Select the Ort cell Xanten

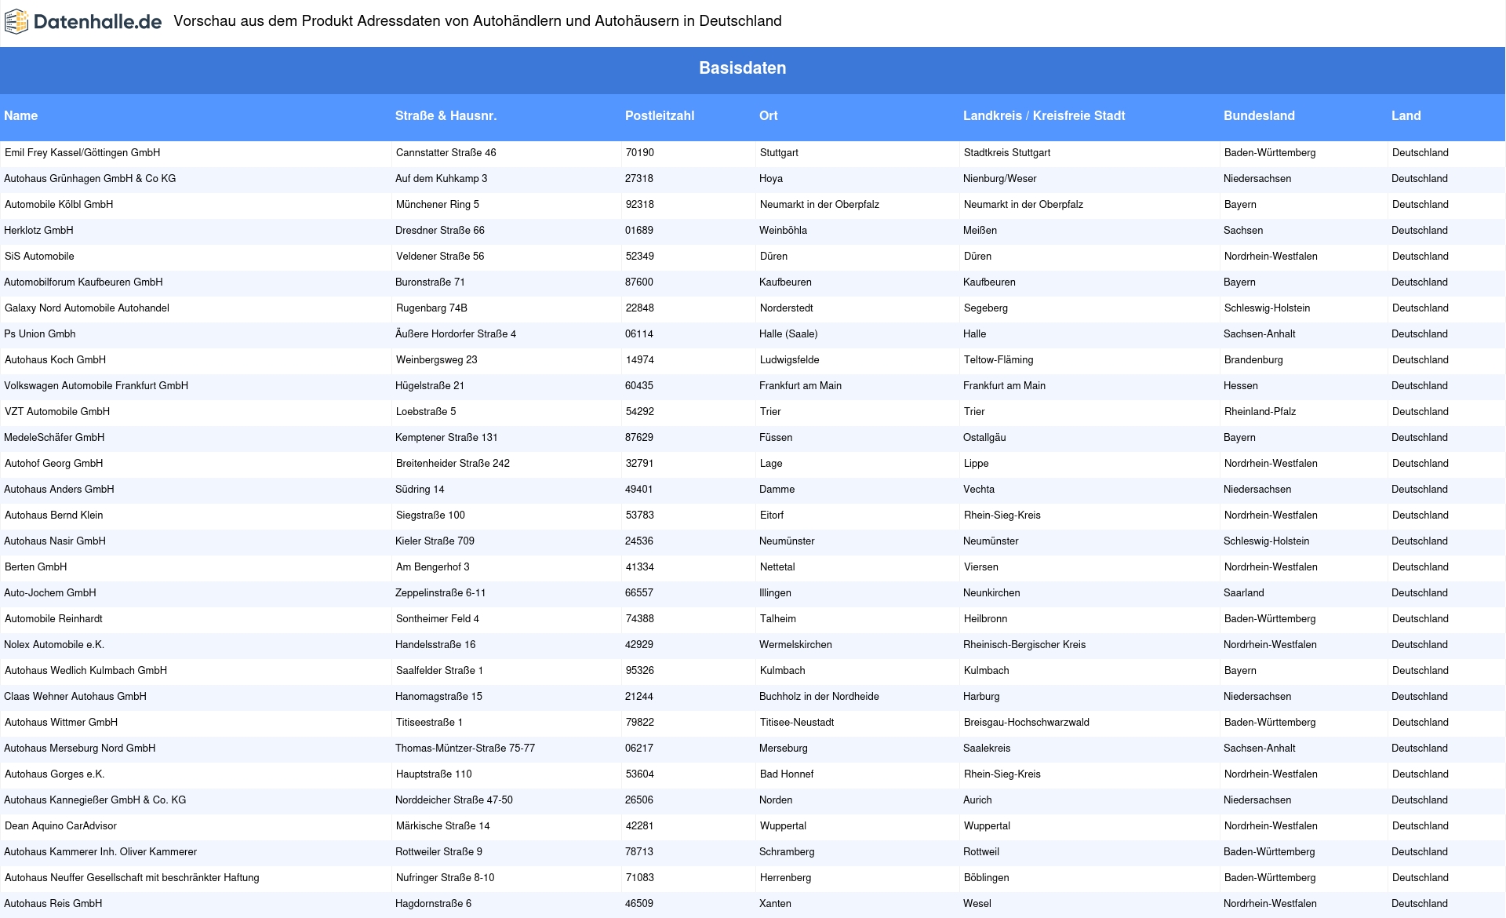click(776, 904)
